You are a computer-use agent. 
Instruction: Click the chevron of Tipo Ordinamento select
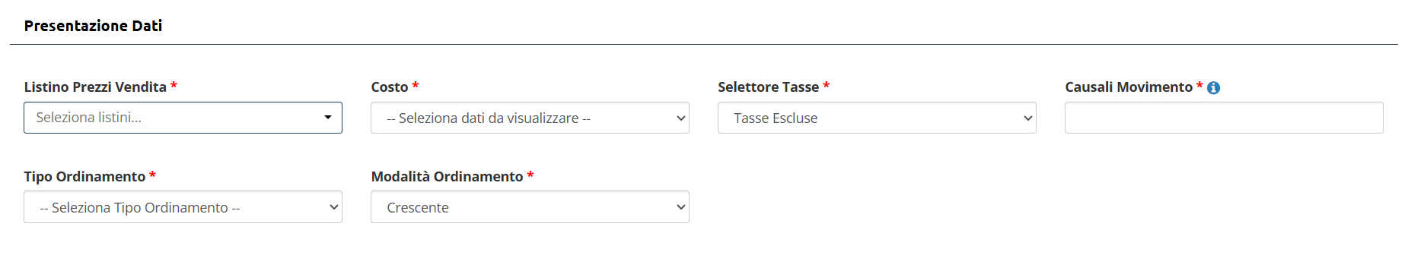[334, 207]
